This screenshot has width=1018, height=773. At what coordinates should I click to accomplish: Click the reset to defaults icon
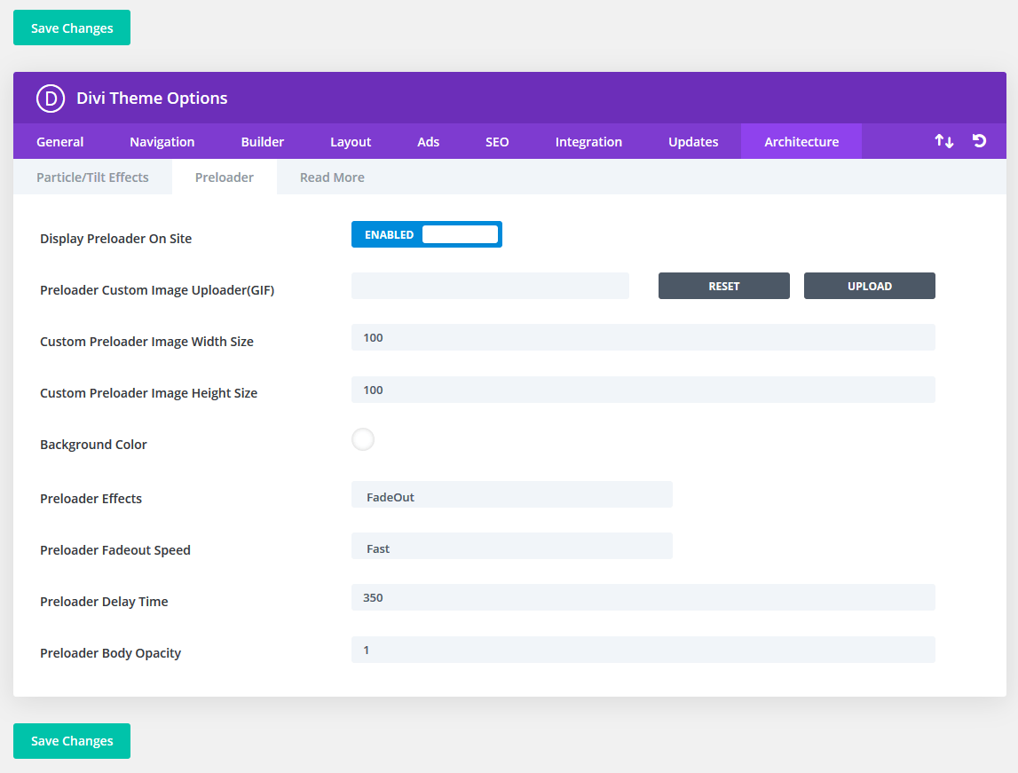979,141
